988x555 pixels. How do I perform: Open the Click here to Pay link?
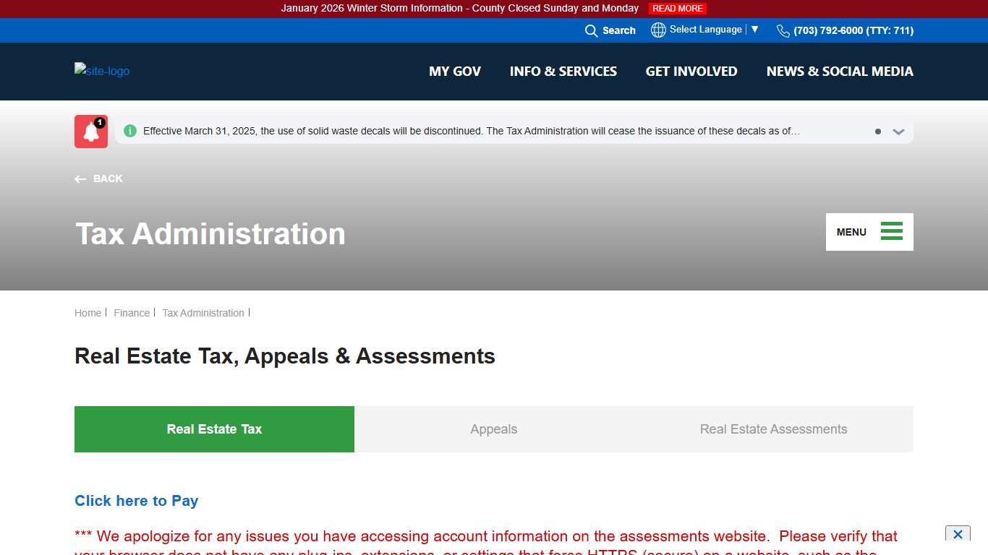tap(136, 500)
